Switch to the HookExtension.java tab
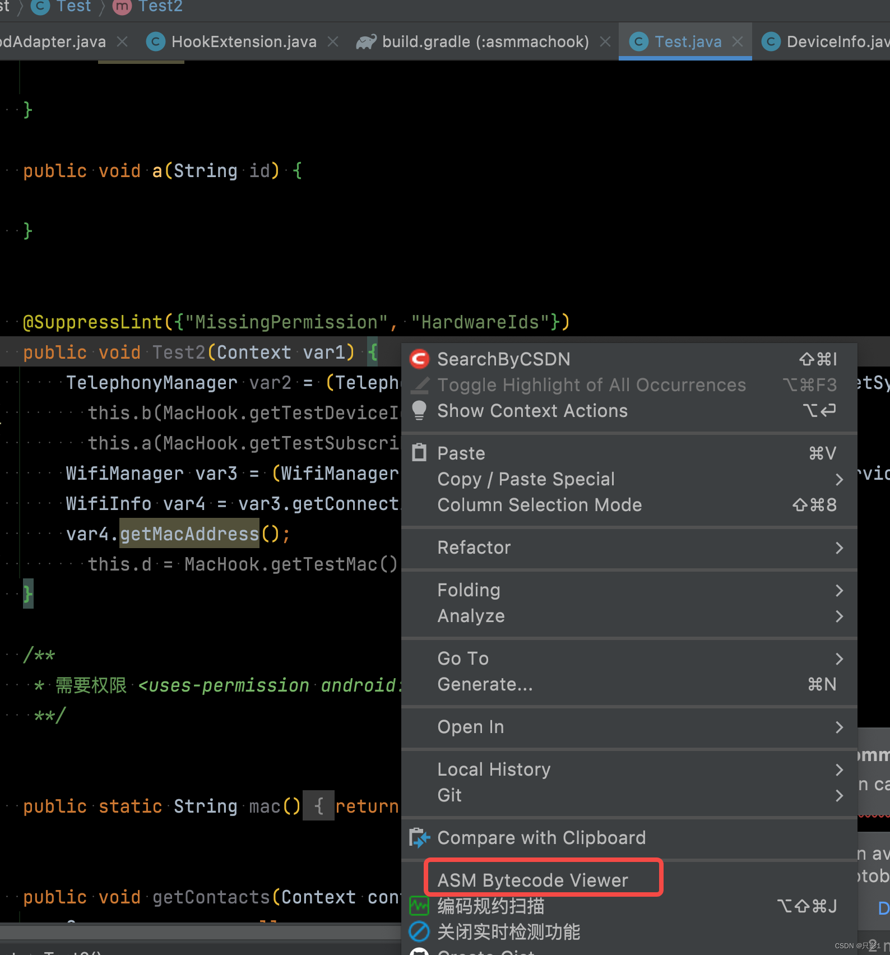 (244, 41)
